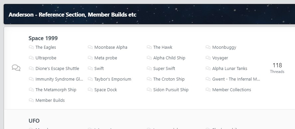Click the chat icon beside Voyager
The width and height of the screenshot is (295, 129).
(208, 58)
